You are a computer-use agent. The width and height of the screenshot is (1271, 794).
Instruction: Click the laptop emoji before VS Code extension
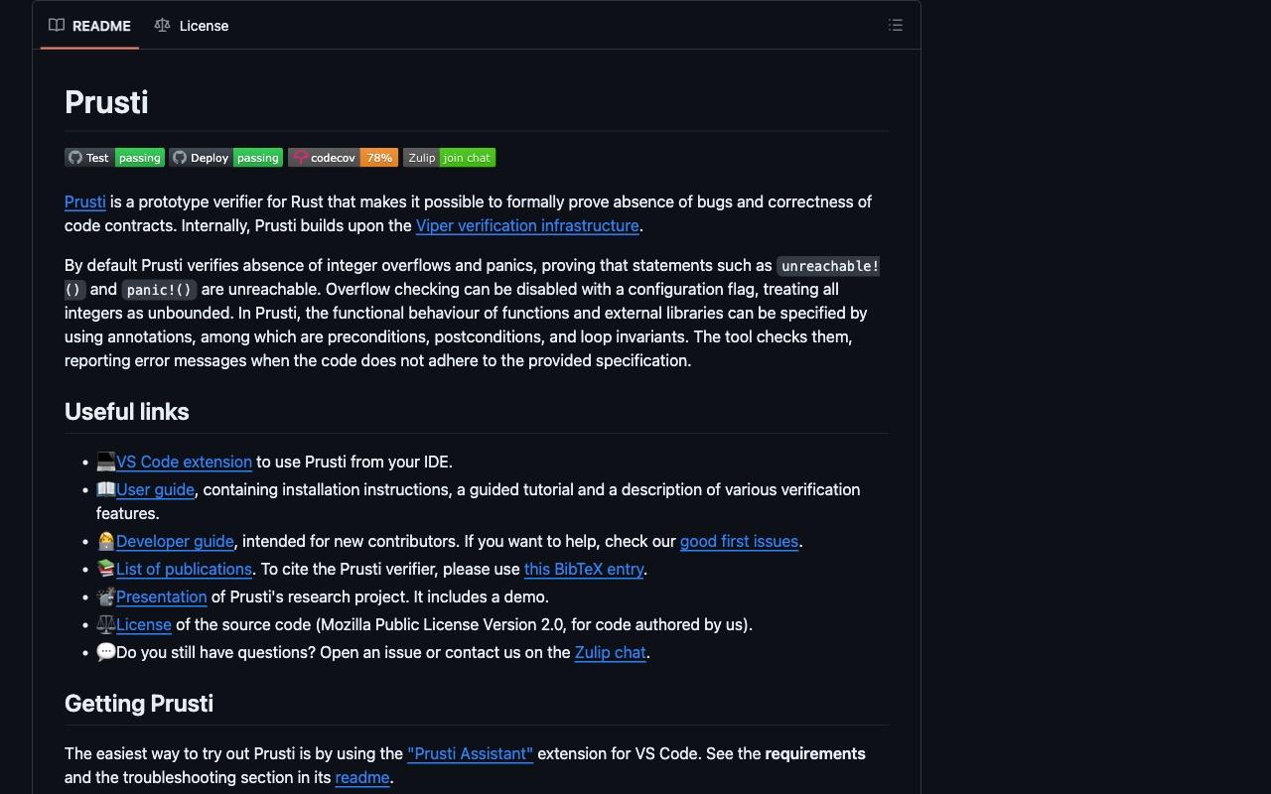tap(106, 462)
